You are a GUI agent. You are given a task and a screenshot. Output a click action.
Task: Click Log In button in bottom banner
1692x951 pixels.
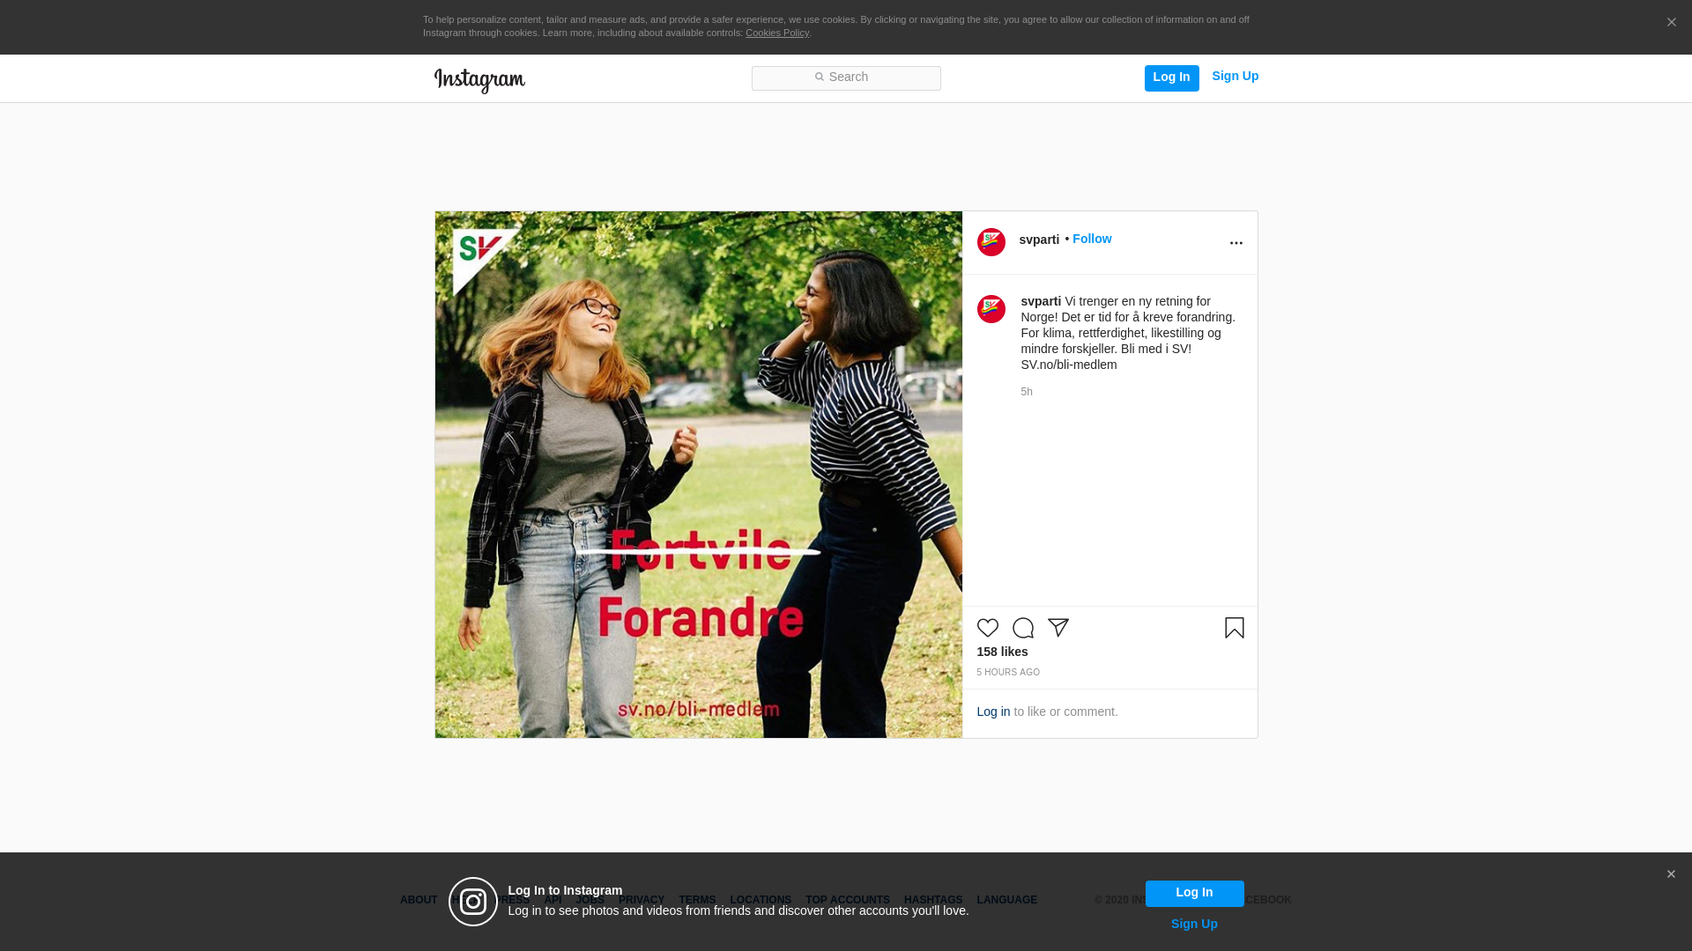1194,893
